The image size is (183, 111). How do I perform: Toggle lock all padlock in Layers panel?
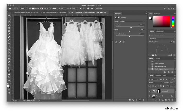coord(163,86)
